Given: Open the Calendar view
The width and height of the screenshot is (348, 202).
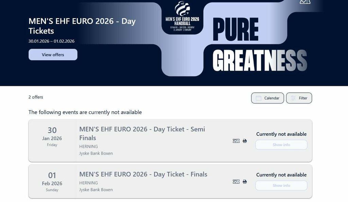Looking at the screenshot, I should 267,98.
